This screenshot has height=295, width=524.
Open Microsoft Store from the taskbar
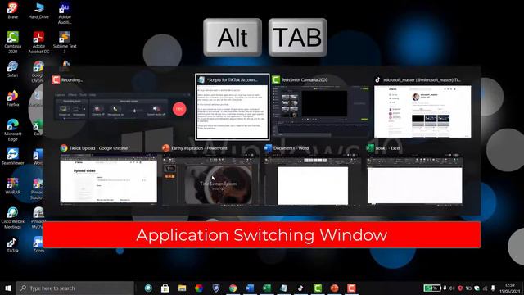[x=165, y=288]
